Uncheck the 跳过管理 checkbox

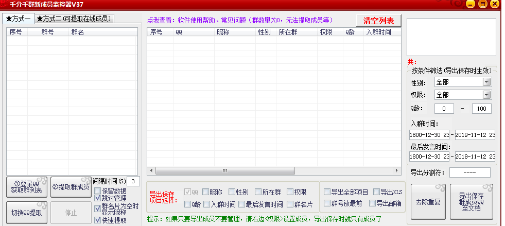point(97,198)
